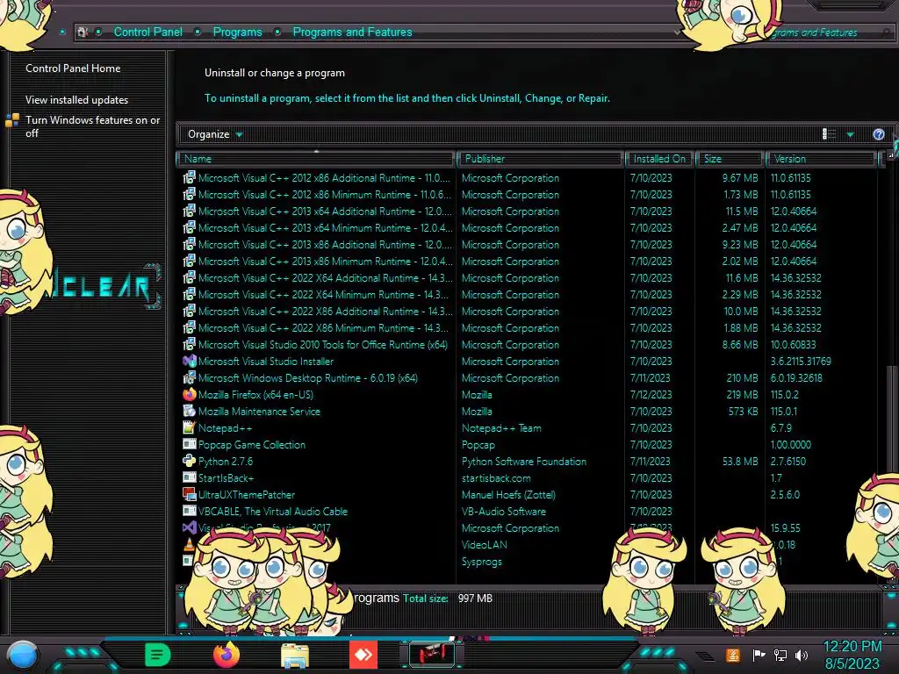The image size is (899, 674).
Task: Launch the green notes app on taskbar
Action: point(158,655)
